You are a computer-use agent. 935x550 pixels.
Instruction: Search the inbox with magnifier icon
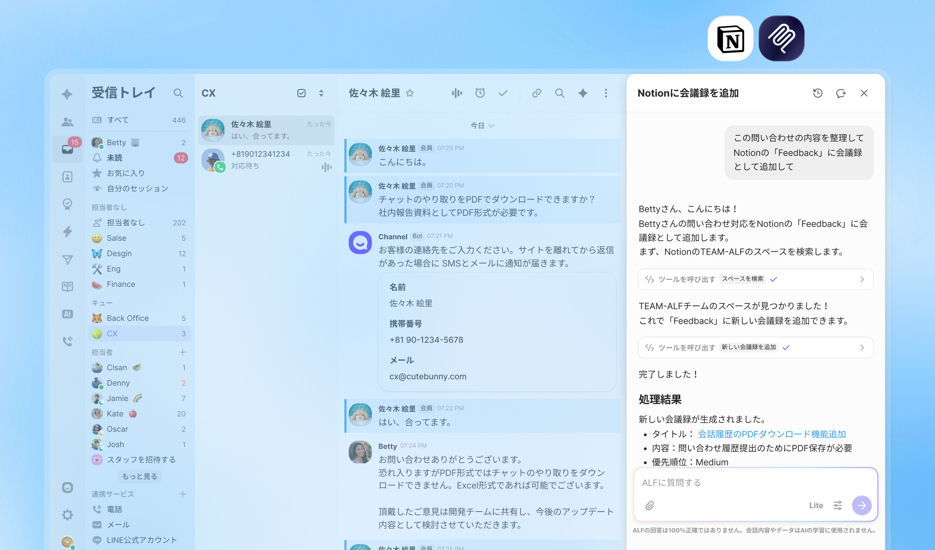coord(178,93)
